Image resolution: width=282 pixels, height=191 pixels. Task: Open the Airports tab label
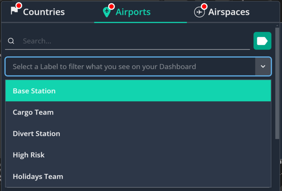(133, 12)
